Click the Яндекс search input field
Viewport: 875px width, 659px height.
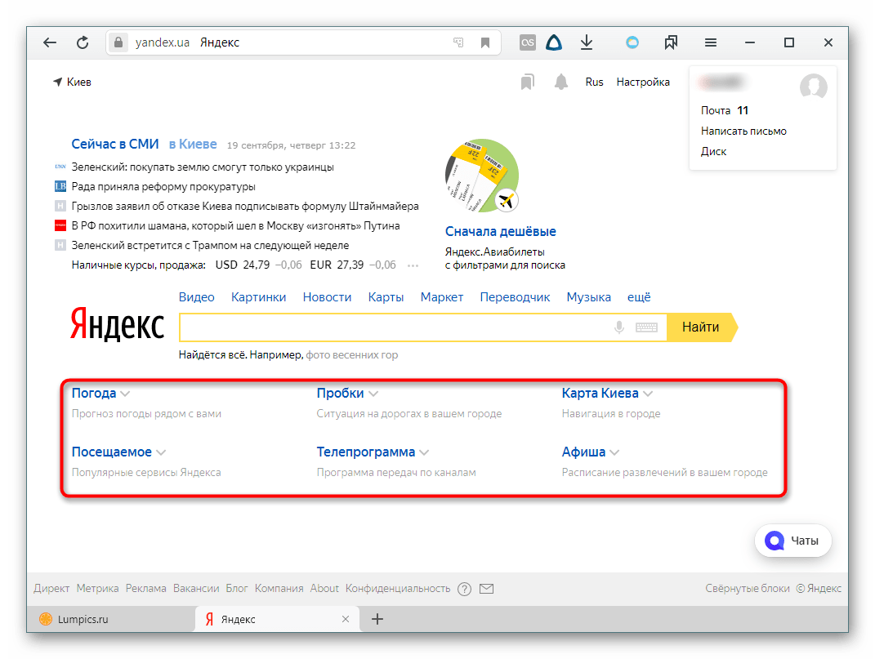pos(392,327)
